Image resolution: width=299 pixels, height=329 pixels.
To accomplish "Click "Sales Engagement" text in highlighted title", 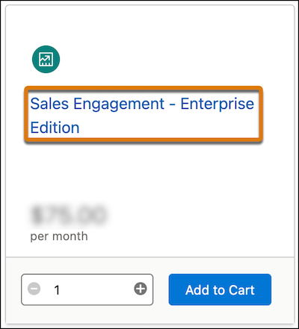I will click(97, 104).
